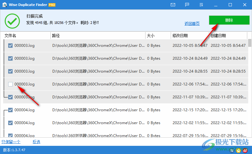Screen dimensions: 252x154
Task: Select path cell of 000003.log modified 2022-10-05
Action: pyautogui.click(x=98, y=46)
